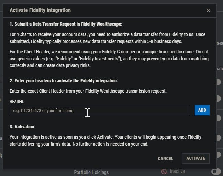
Task: Click the Activation step heading
Action: 22,127
